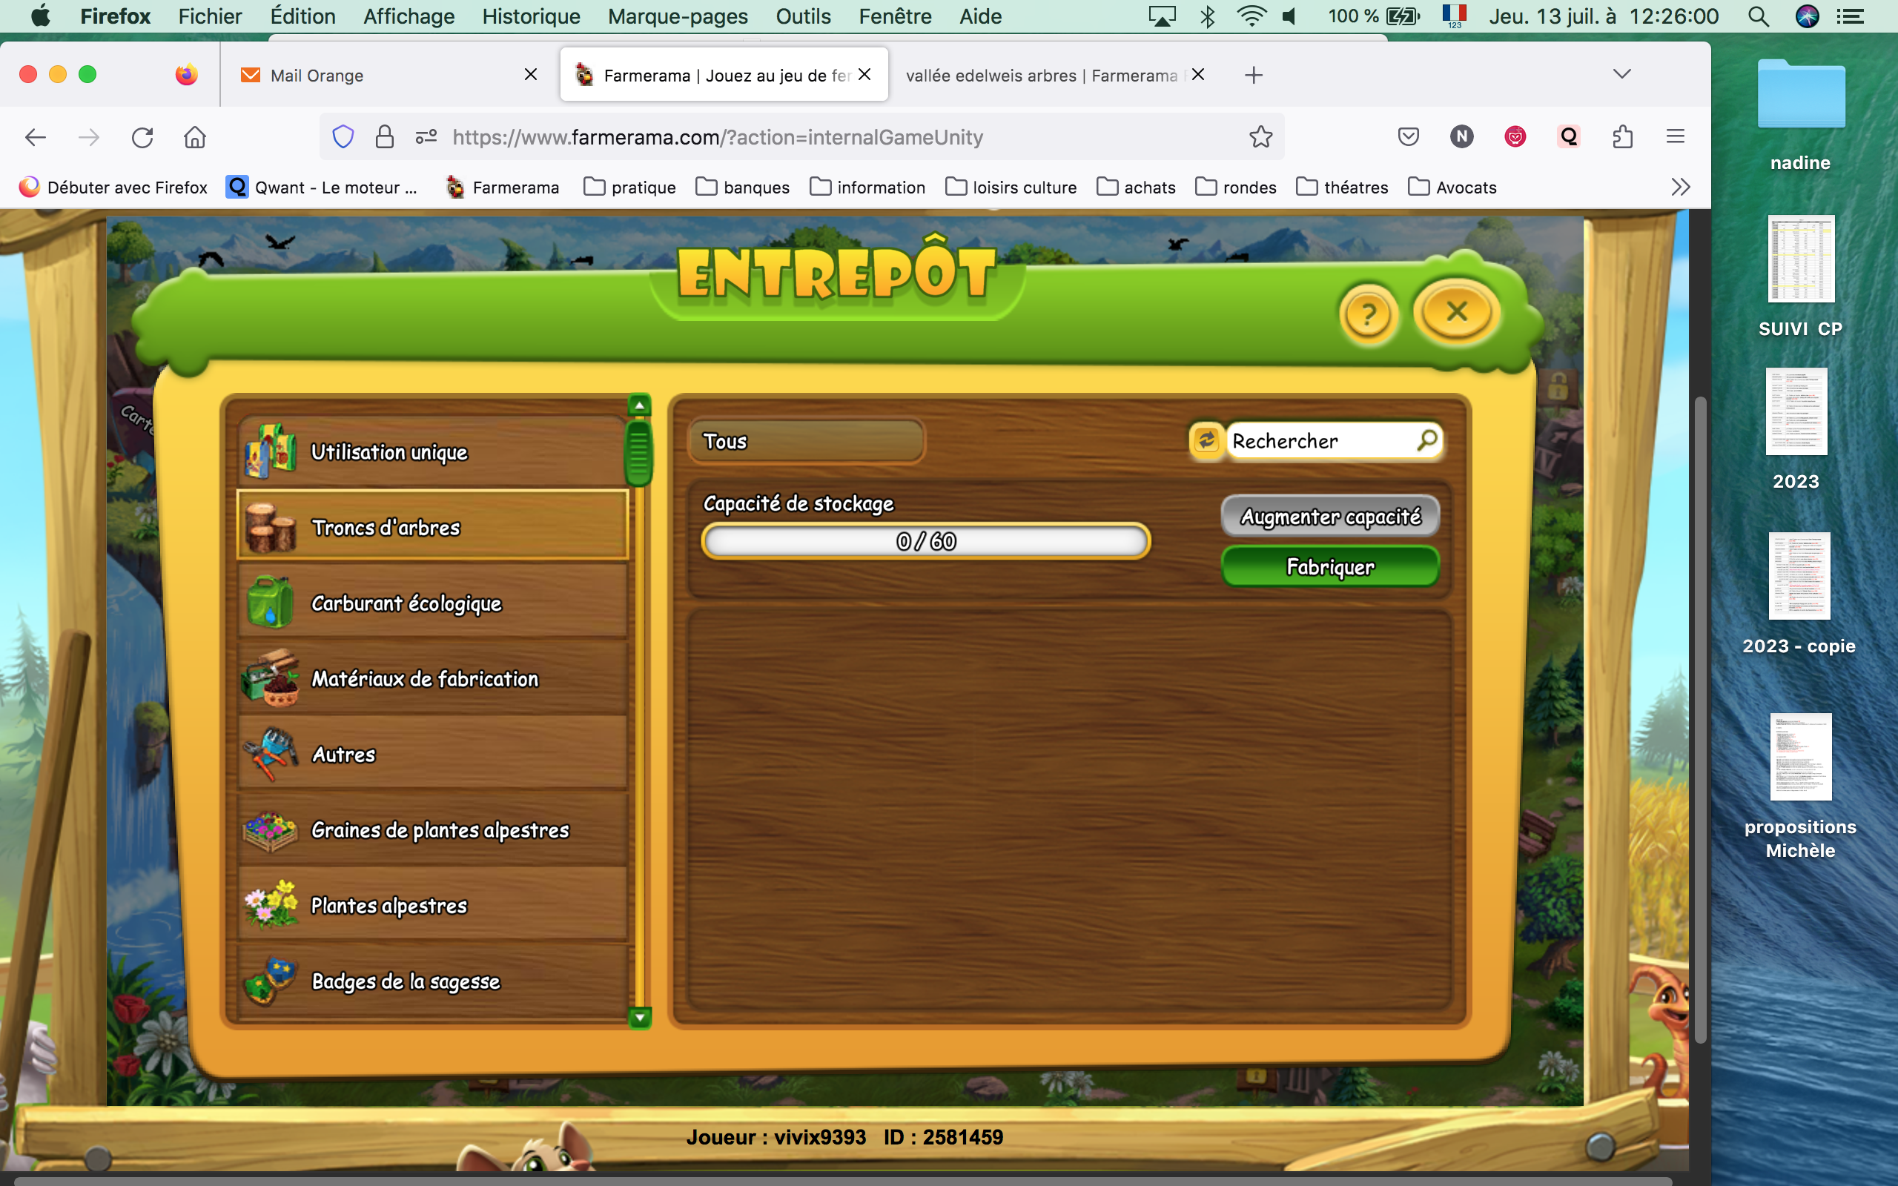Open the Farmerama bookmark
The image size is (1898, 1186).
[x=503, y=188]
